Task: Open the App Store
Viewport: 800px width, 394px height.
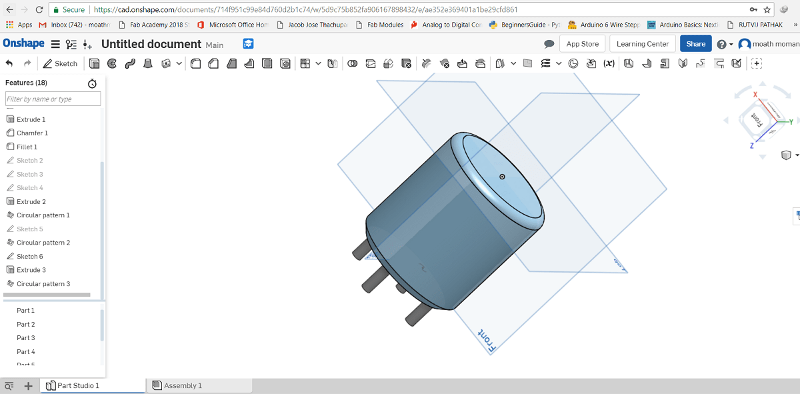Action: pos(582,44)
